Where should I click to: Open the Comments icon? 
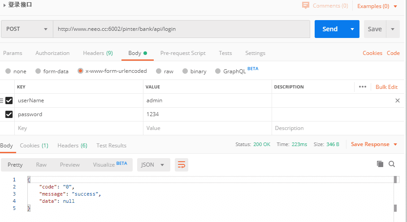(x=306, y=5)
